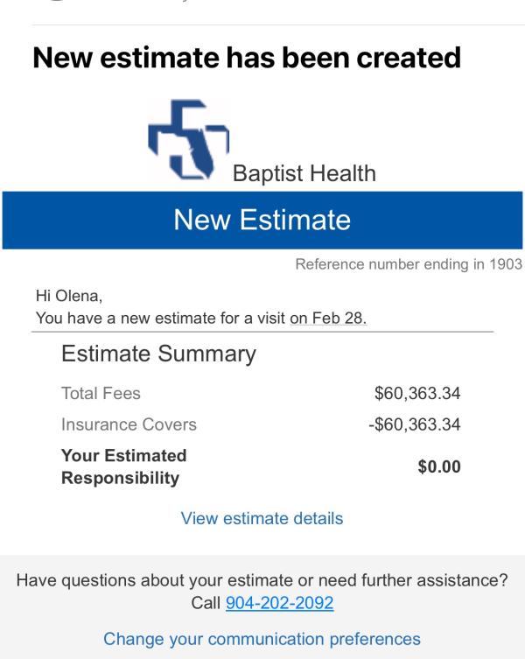Click the Total Fees label
This screenshot has height=659, width=525.
101,393
